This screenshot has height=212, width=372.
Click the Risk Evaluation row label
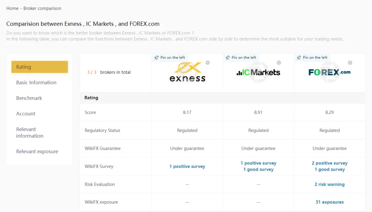coord(100,184)
